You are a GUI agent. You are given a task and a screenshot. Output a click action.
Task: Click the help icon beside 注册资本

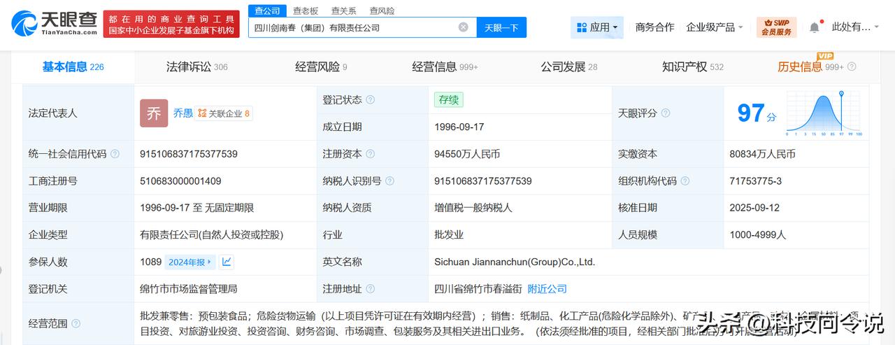point(370,154)
